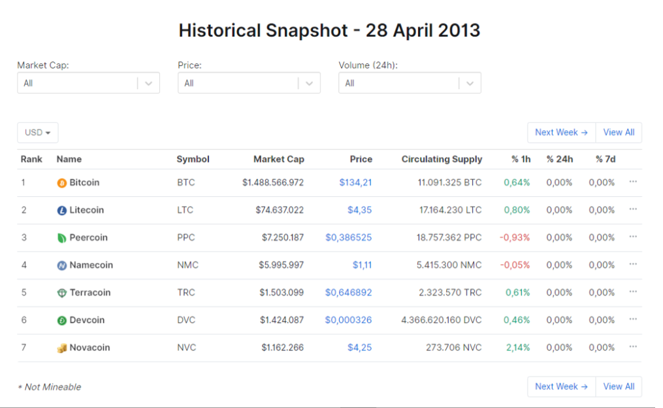
Task: Click the Bitcoin orange coin icon
Action: 62,183
